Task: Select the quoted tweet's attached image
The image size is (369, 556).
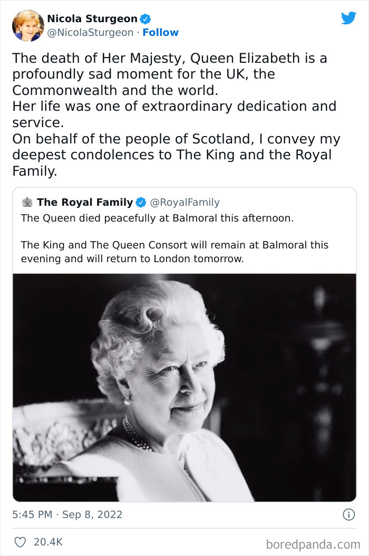Action: pos(184,385)
